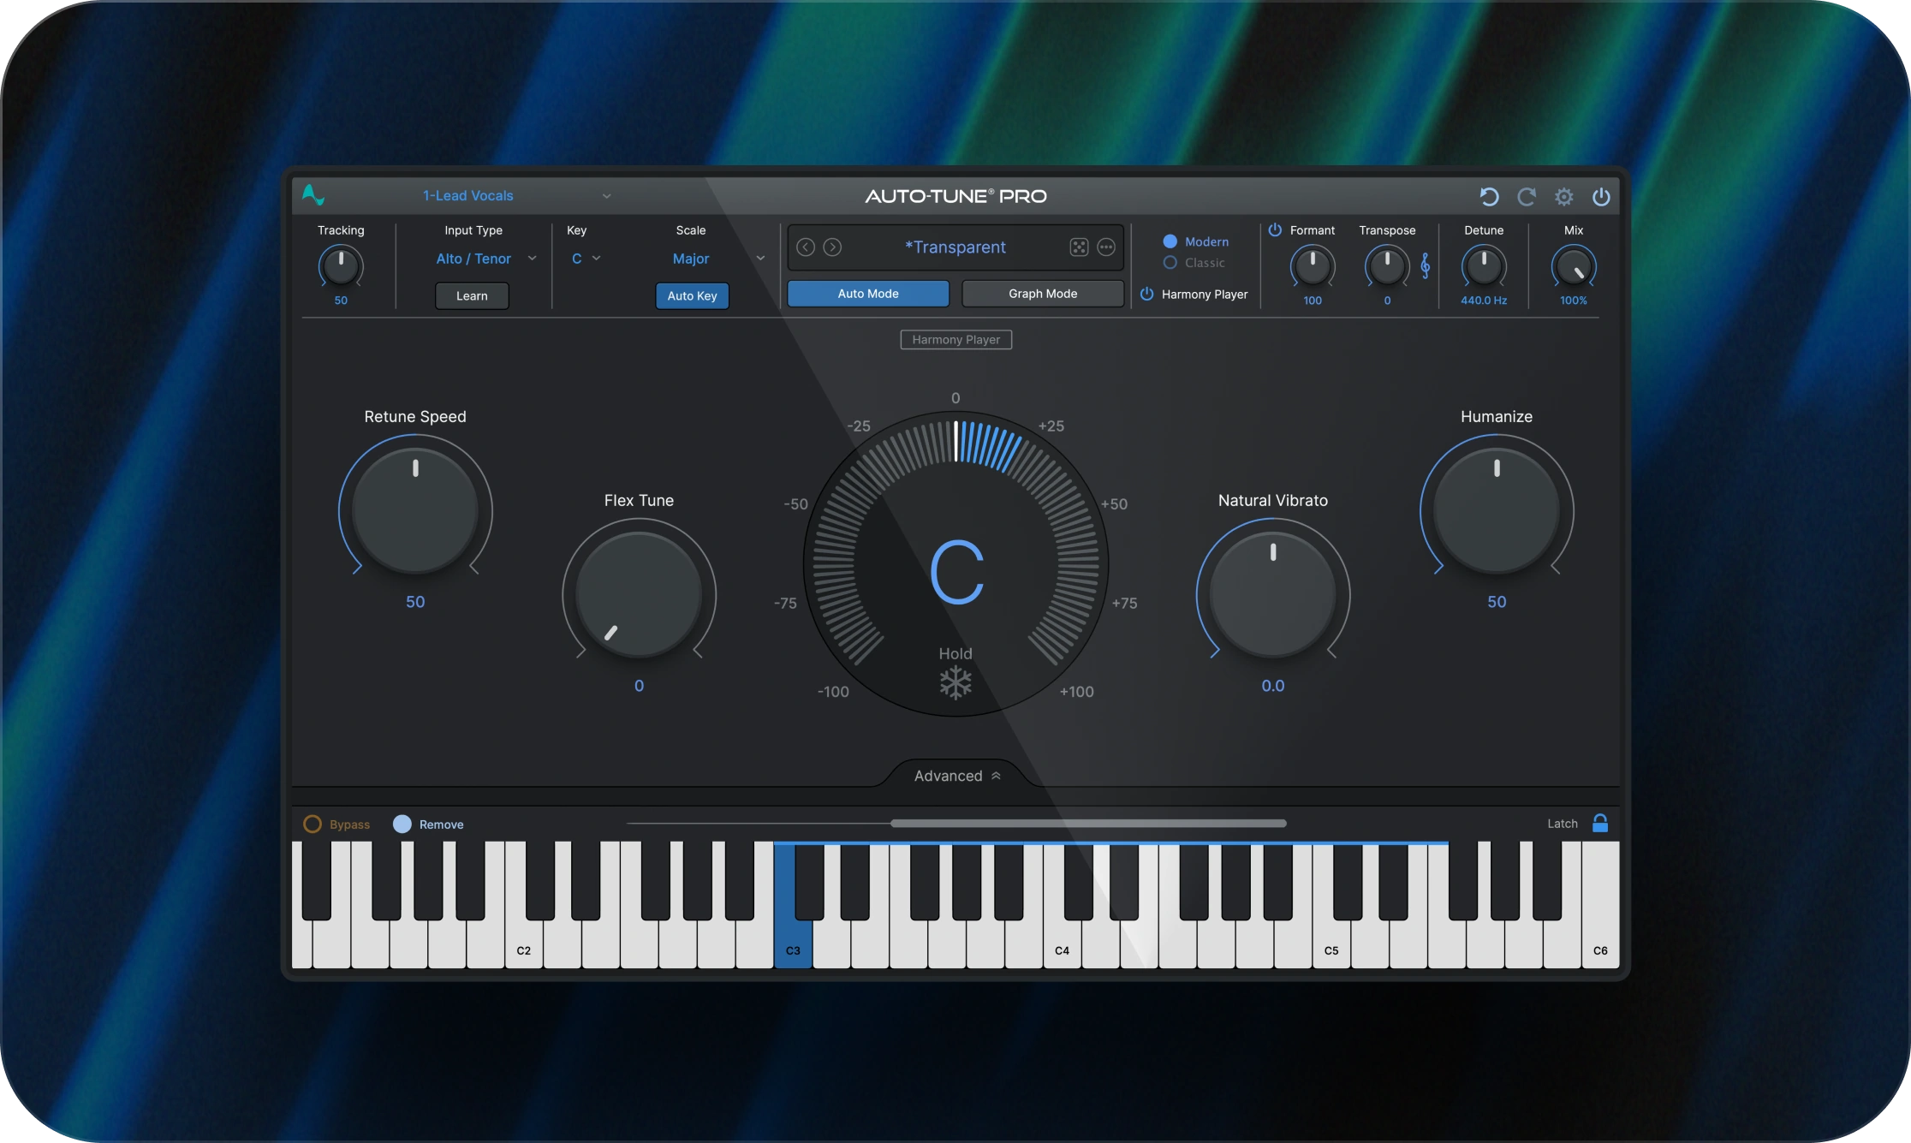This screenshot has height=1143, width=1911.
Task: Toggle the Formant power button
Action: coord(1275,230)
